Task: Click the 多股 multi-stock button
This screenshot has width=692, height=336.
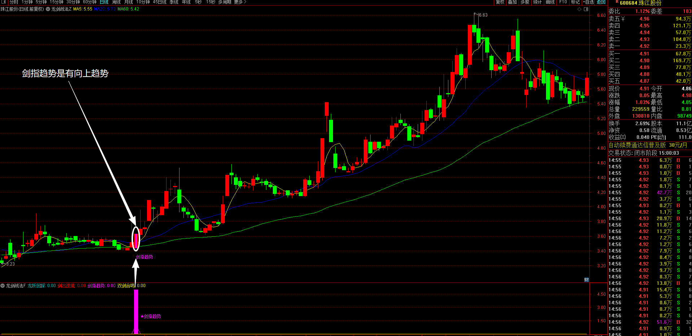Action: click(x=525, y=2)
